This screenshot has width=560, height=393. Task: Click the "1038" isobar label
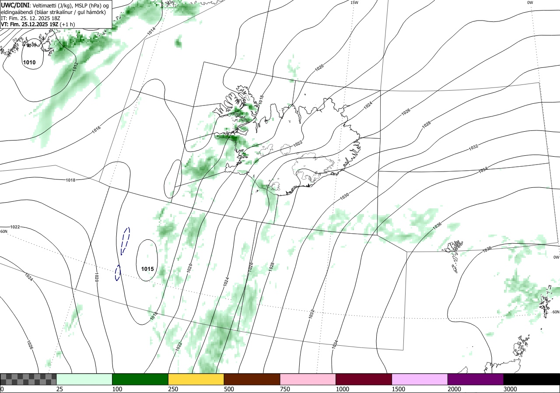point(487,250)
